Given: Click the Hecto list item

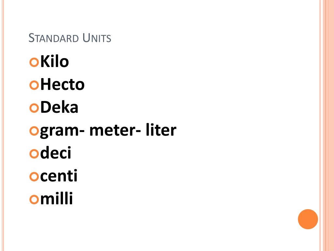Looking at the screenshot, I should click(62, 84).
